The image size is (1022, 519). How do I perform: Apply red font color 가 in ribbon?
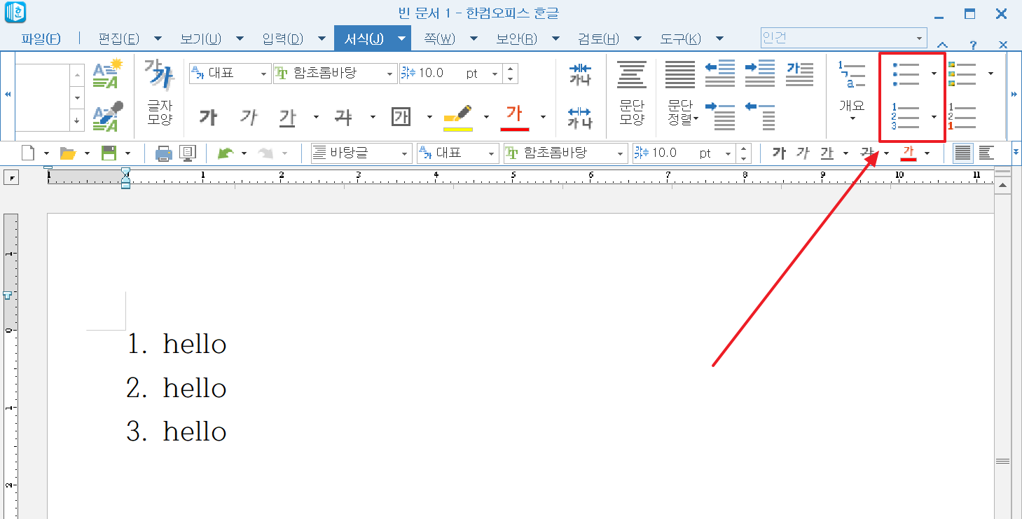pos(514,116)
